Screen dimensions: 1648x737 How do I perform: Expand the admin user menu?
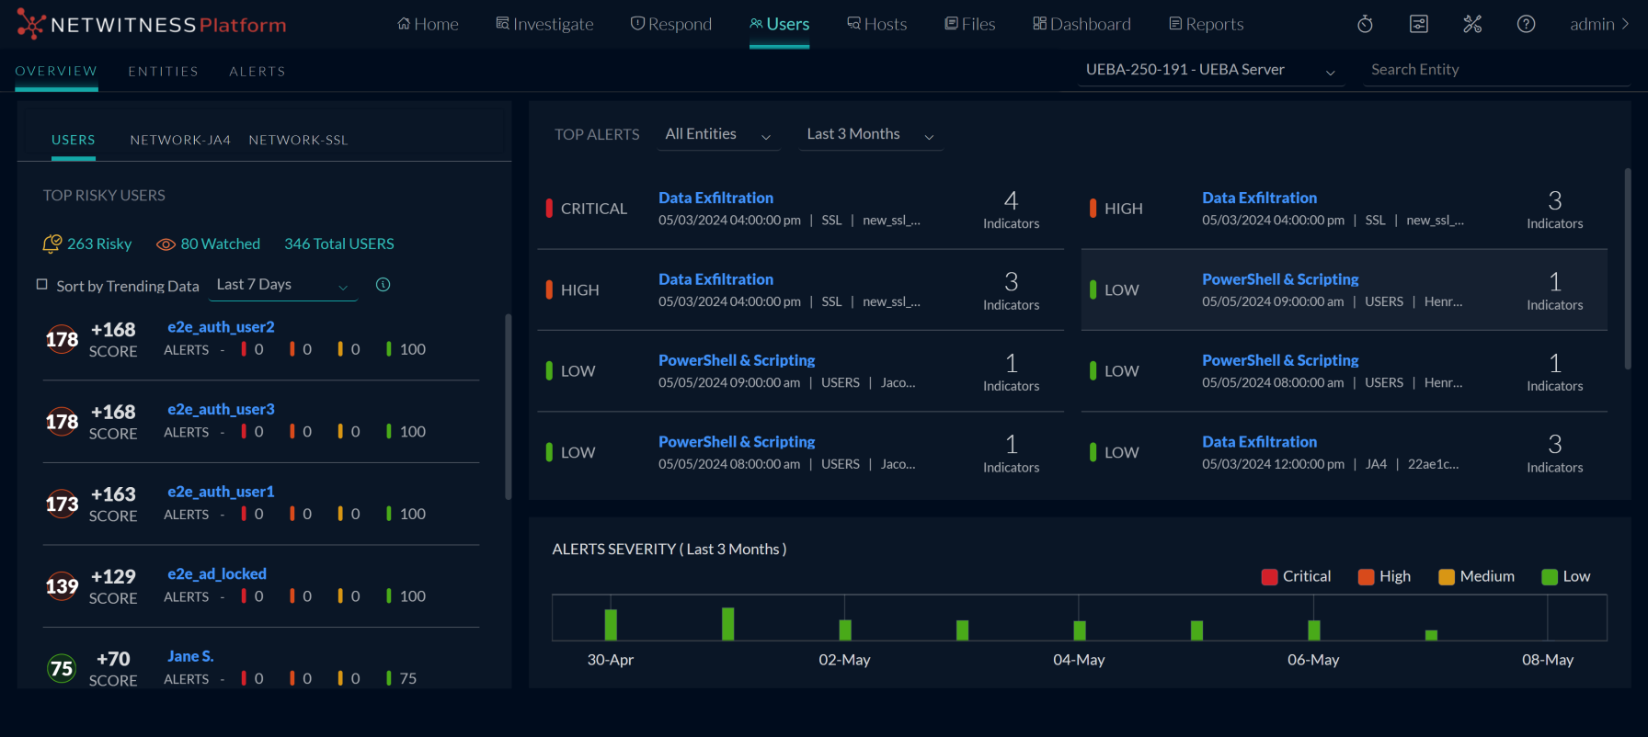pos(1599,24)
